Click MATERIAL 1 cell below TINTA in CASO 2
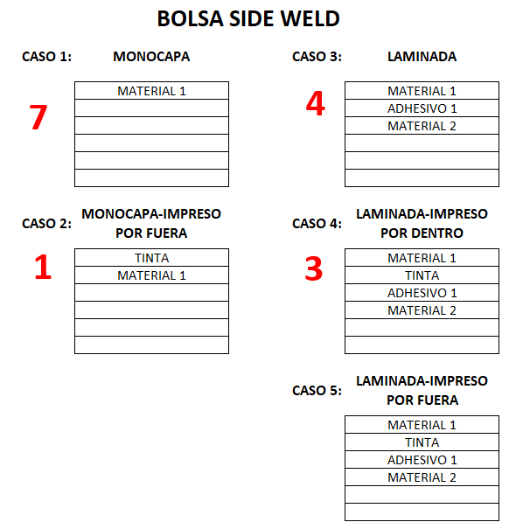509x529 pixels. [x=151, y=275]
